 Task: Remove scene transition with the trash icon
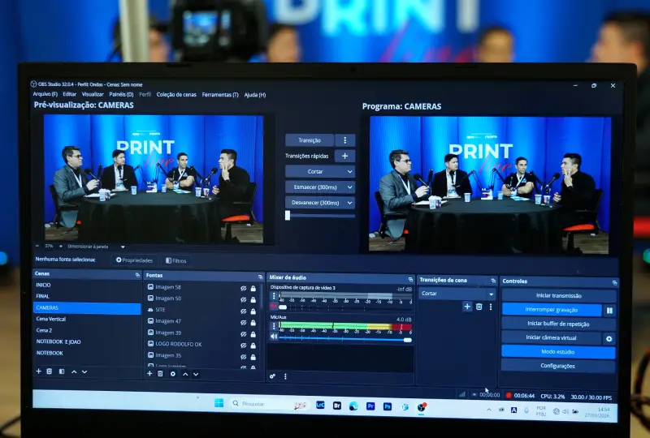[x=479, y=307]
